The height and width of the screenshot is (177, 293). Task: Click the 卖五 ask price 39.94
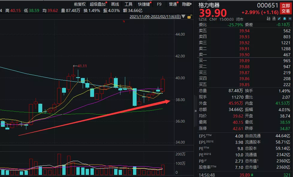244,31
